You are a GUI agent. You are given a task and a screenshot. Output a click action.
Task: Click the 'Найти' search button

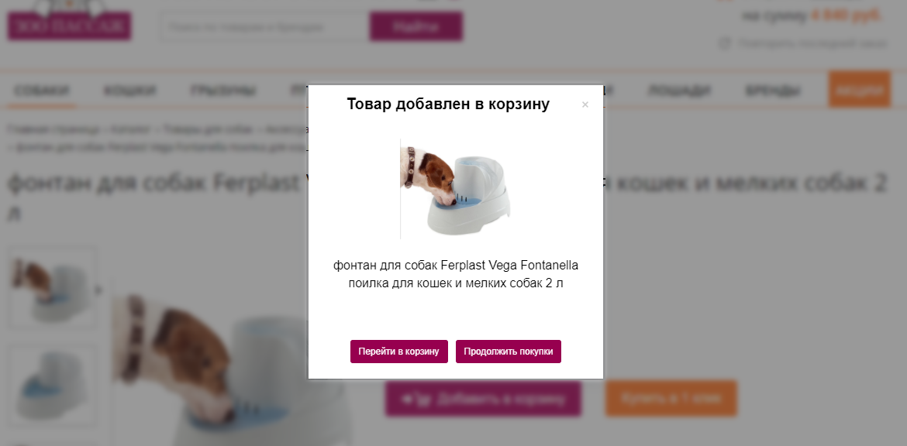tap(416, 26)
